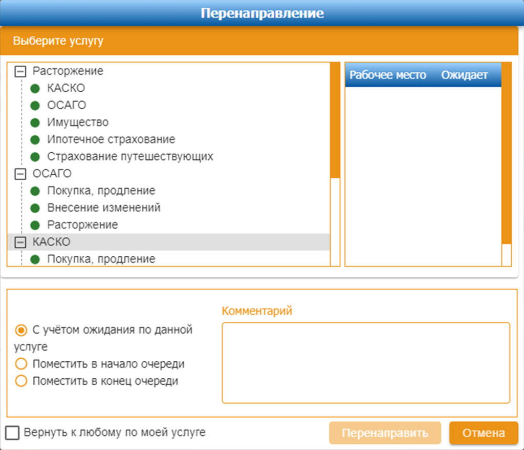This screenshot has width=524, height=450.
Task: Click green dot beside Страхование путешествующих
Action: [35, 157]
